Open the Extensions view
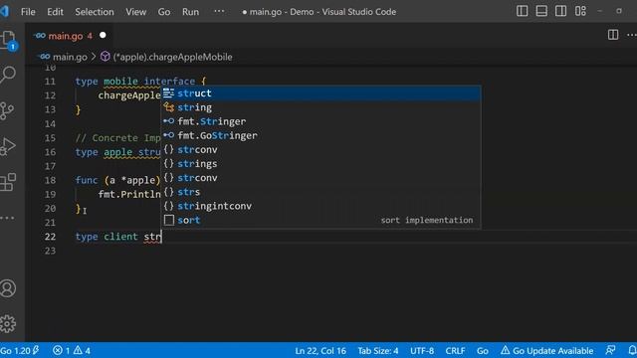This screenshot has height=358, width=637. point(8,182)
